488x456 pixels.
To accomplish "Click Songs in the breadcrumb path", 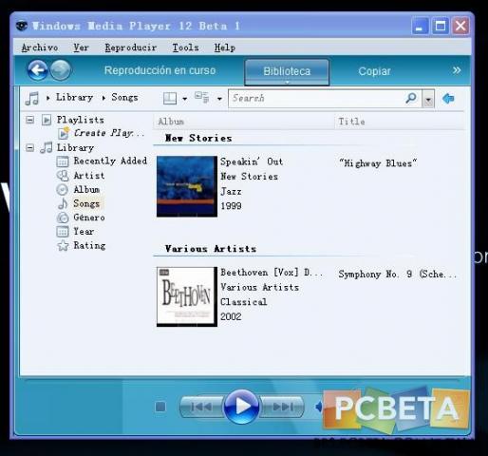I will 124,97.
